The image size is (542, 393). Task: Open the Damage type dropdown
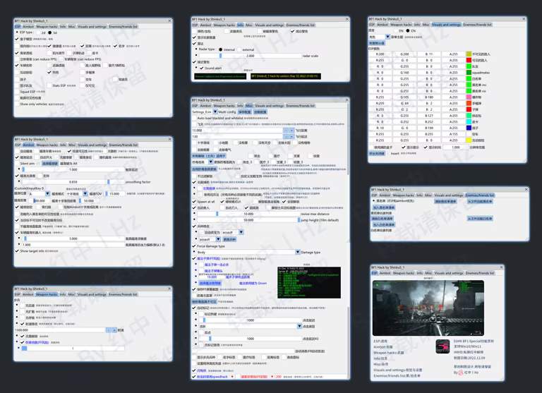coord(297,252)
